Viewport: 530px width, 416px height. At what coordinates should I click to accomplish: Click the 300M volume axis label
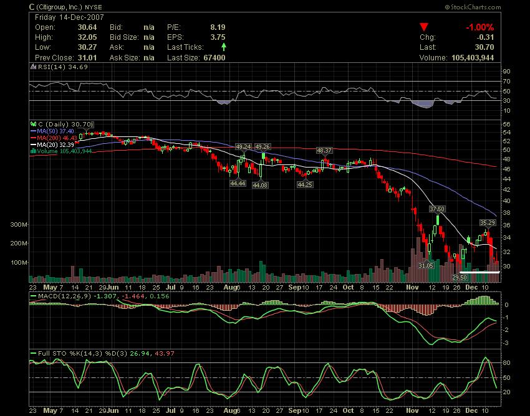click(19, 225)
